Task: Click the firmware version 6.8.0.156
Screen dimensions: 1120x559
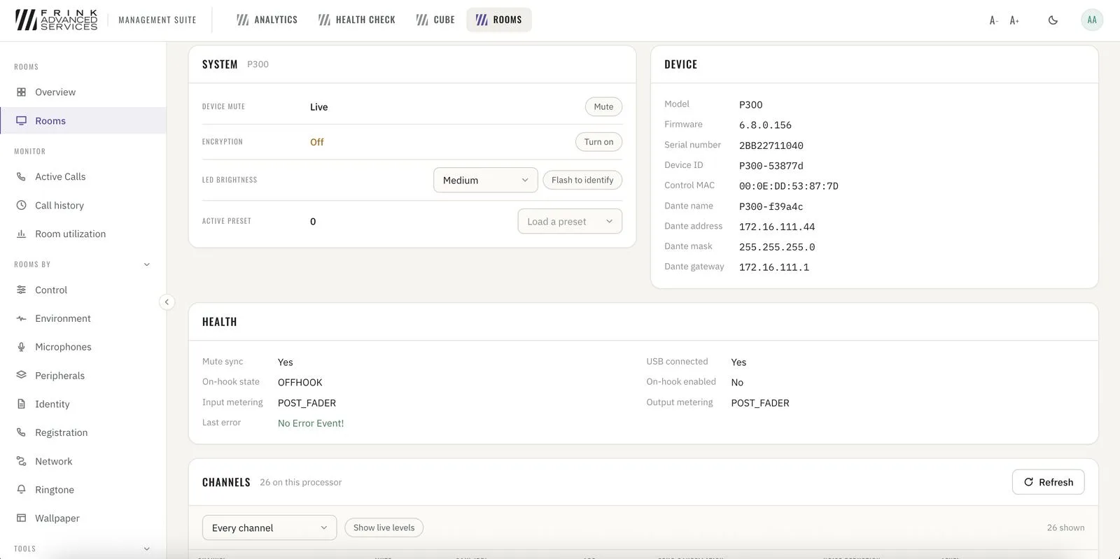Action: [x=765, y=125]
